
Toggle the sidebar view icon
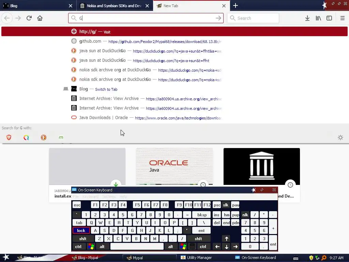click(x=329, y=18)
